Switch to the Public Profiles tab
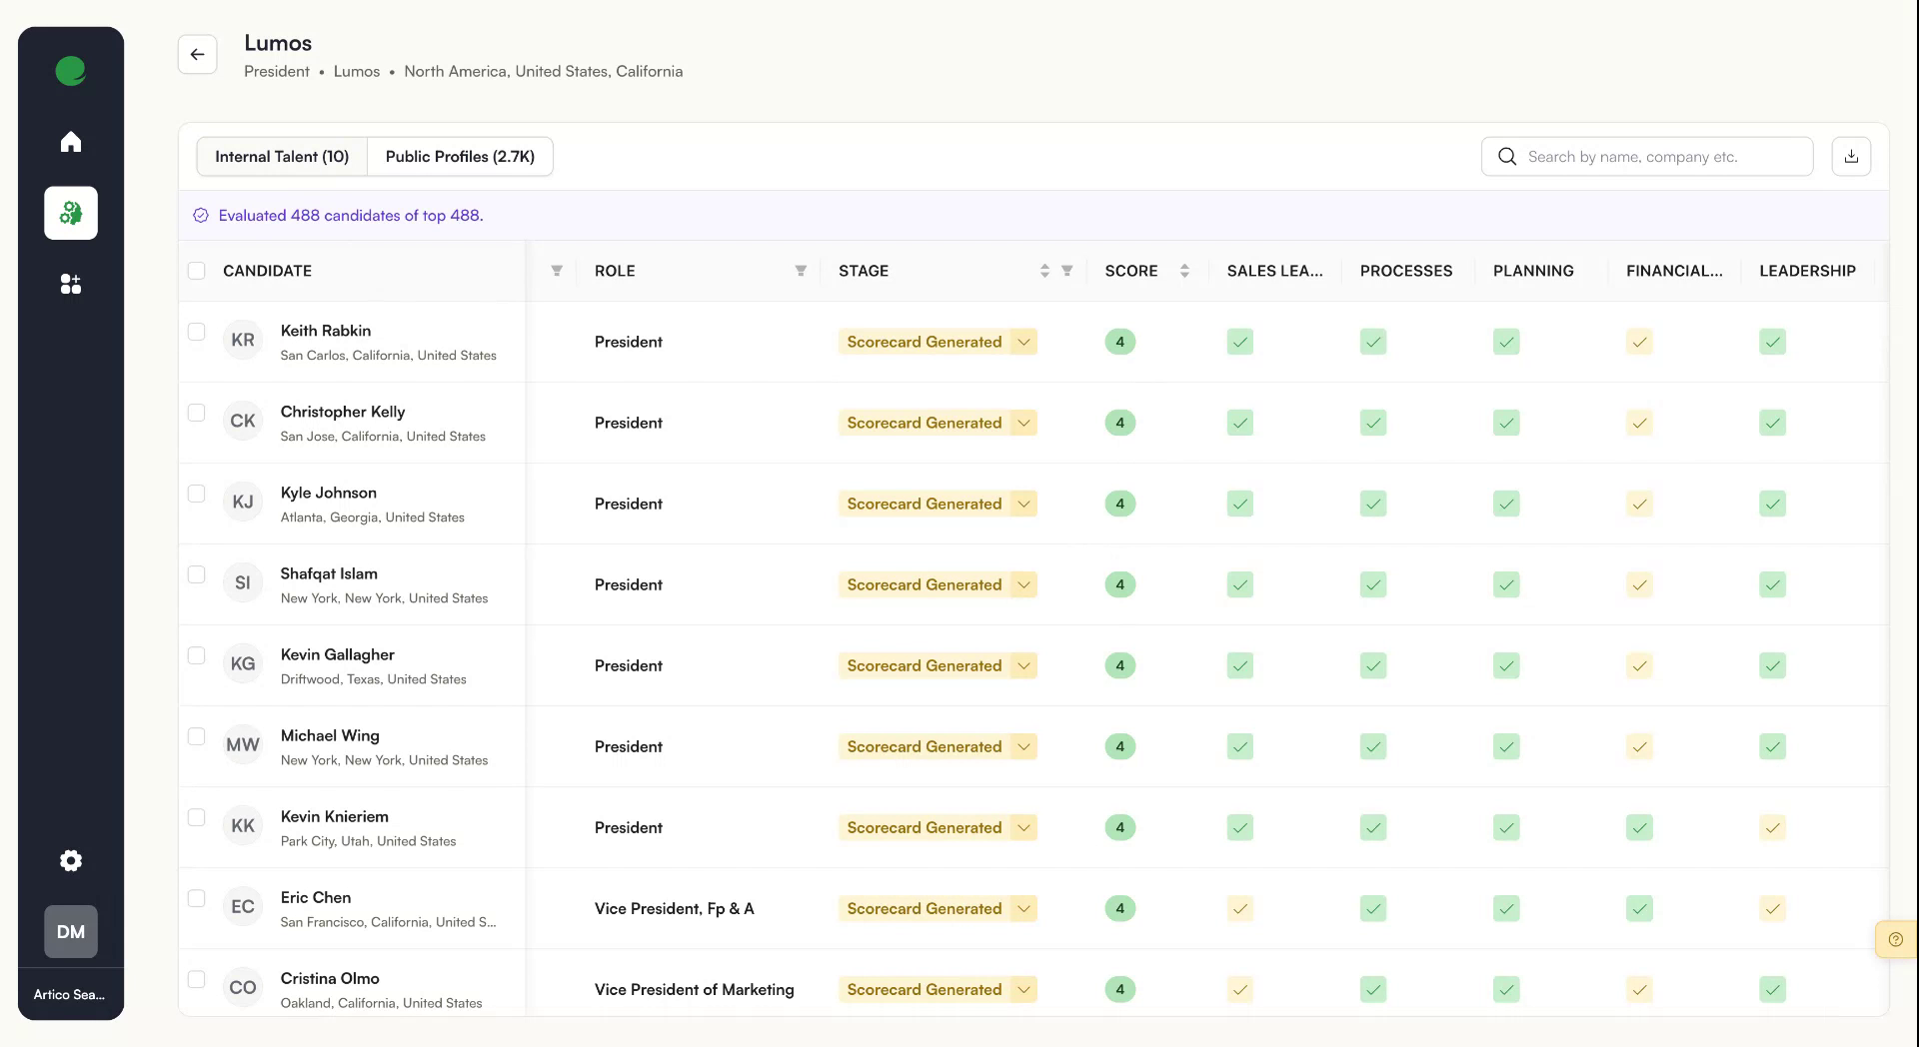1919x1047 pixels. (460, 156)
